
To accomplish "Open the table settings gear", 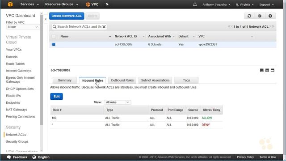I will (260, 16).
